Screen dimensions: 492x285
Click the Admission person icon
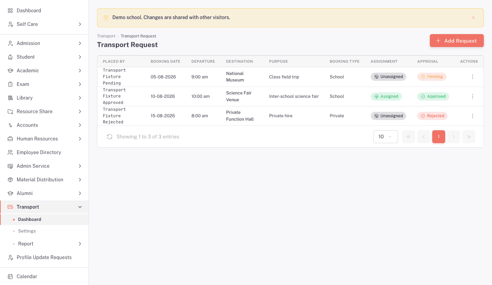(10, 43)
